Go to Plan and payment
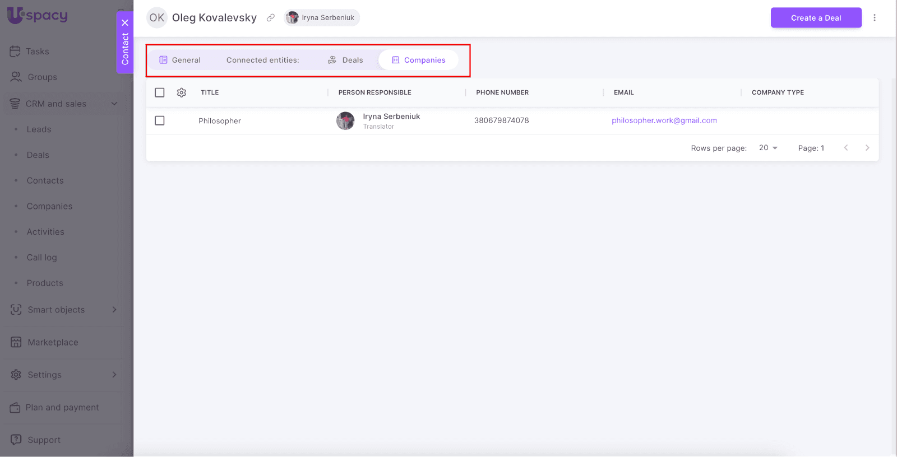This screenshot has height=457, width=897. coord(62,407)
